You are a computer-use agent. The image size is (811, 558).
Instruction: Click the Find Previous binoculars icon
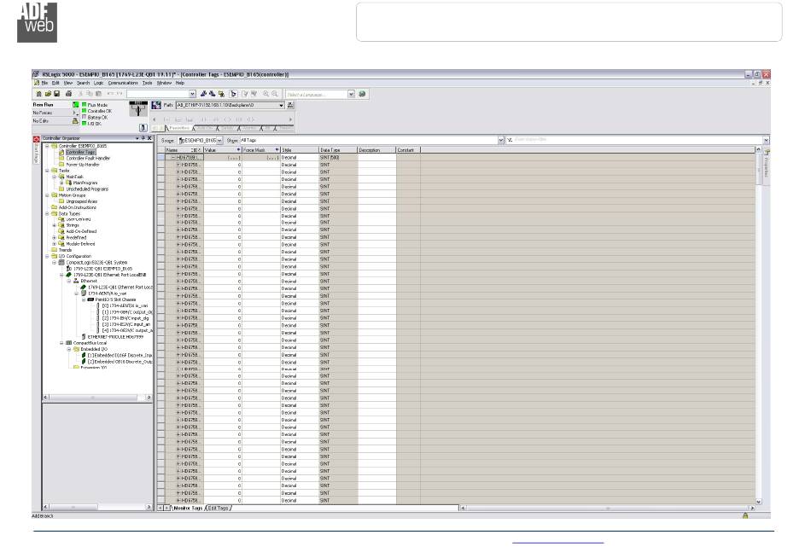coord(203,94)
